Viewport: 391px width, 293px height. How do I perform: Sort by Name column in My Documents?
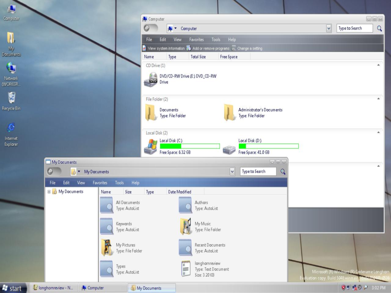[111, 192]
